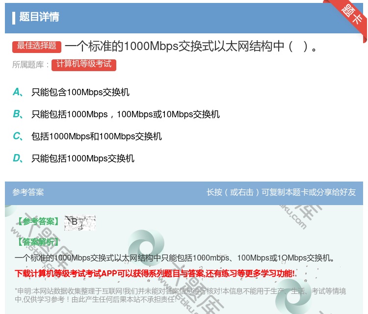Select option D 只能包括1000Mbps交换机
368x314 pixels.
coord(74,158)
